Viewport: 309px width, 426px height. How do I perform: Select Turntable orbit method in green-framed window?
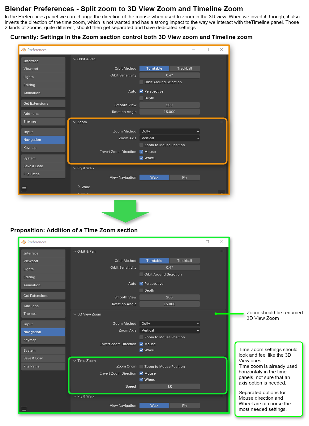[x=154, y=261]
